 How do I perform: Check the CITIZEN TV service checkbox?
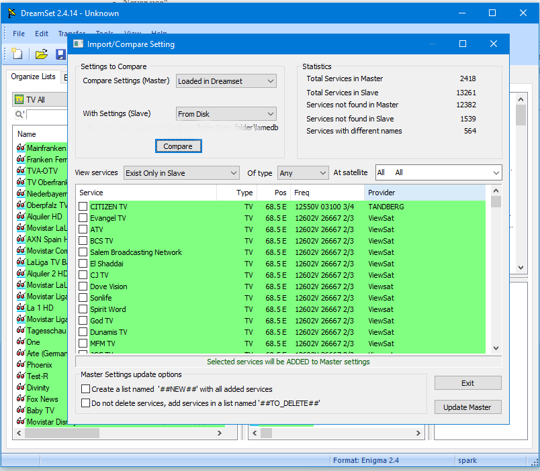[x=83, y=207]
